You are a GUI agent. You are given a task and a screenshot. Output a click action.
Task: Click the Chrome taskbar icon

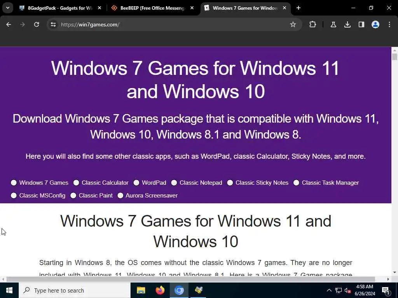tap(179, 290)
